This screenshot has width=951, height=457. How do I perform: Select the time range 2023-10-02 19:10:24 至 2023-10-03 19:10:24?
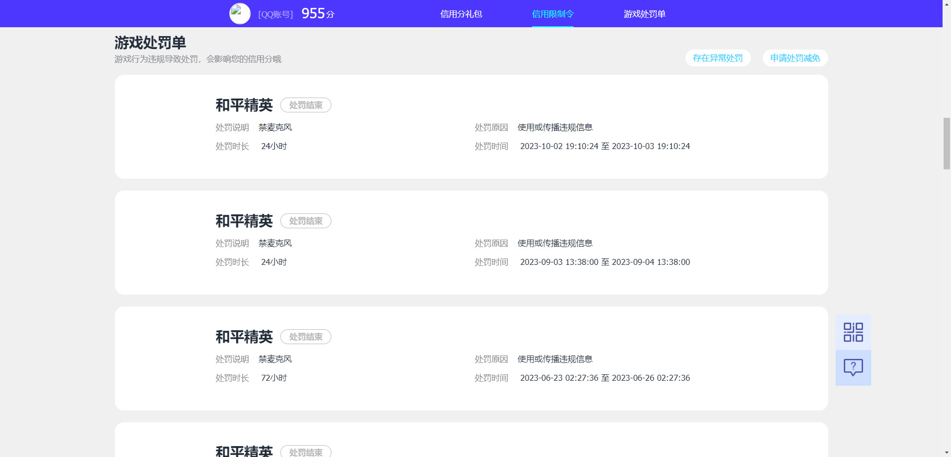(x=605, y=146)
